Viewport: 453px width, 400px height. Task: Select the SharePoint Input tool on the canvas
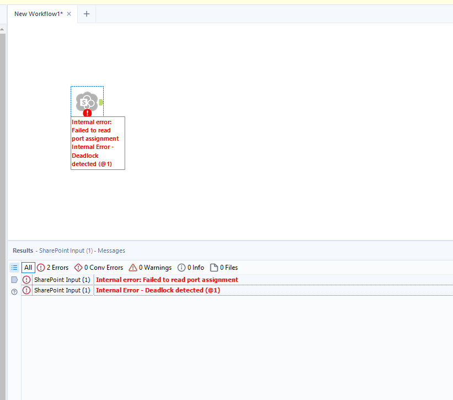(87, 101)
